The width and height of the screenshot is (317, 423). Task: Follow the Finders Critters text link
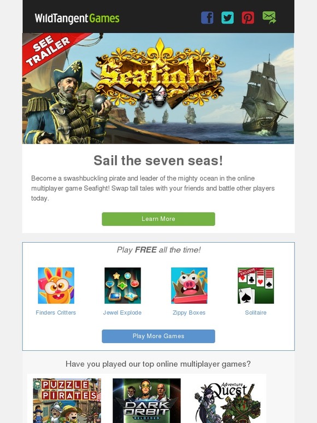tap(56, 313)
